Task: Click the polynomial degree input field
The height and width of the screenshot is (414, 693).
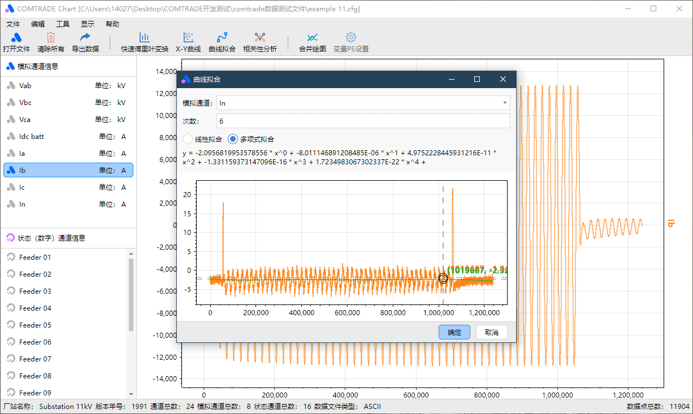Action: (x=363, y=121)
